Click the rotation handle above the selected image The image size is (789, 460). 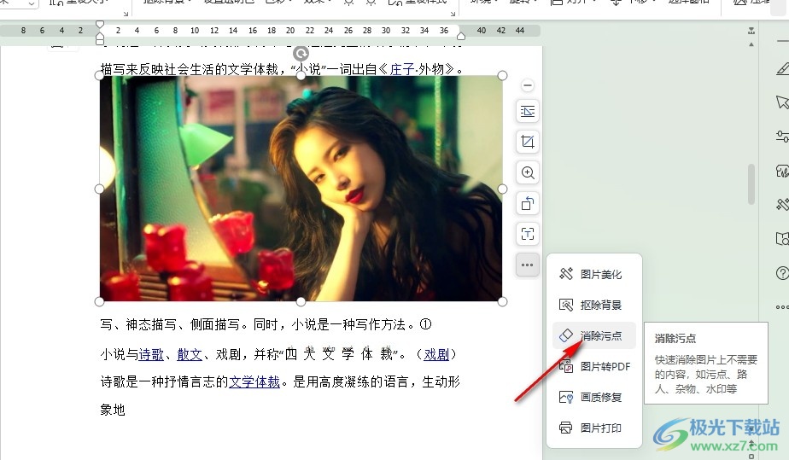[301, 53]
